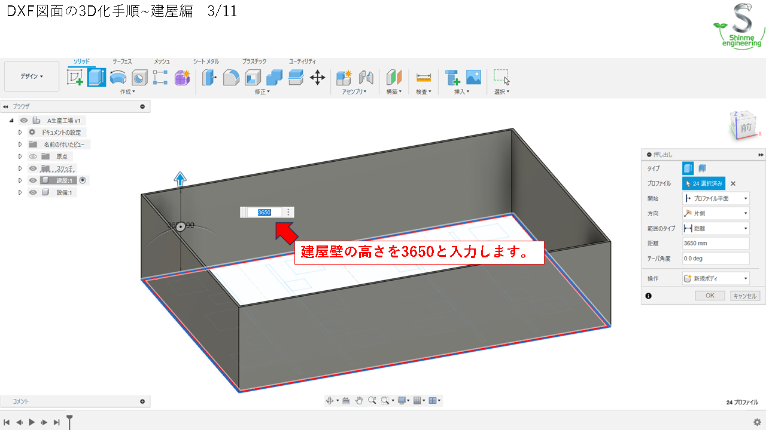The image size is (766, 430).
Task: Click the Insert Image icon under 挿入
Action: [x=473, y=78]
